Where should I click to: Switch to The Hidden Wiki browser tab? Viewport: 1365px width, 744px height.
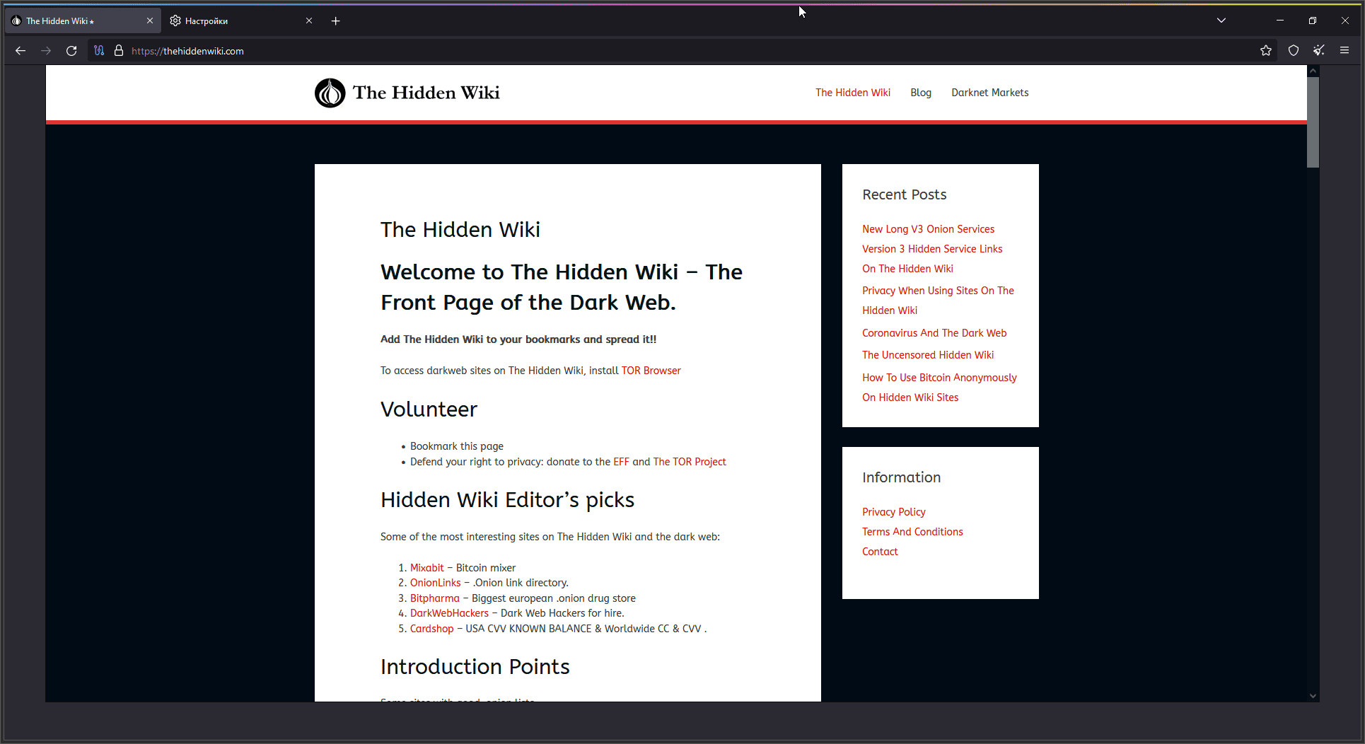coord(82,21)
